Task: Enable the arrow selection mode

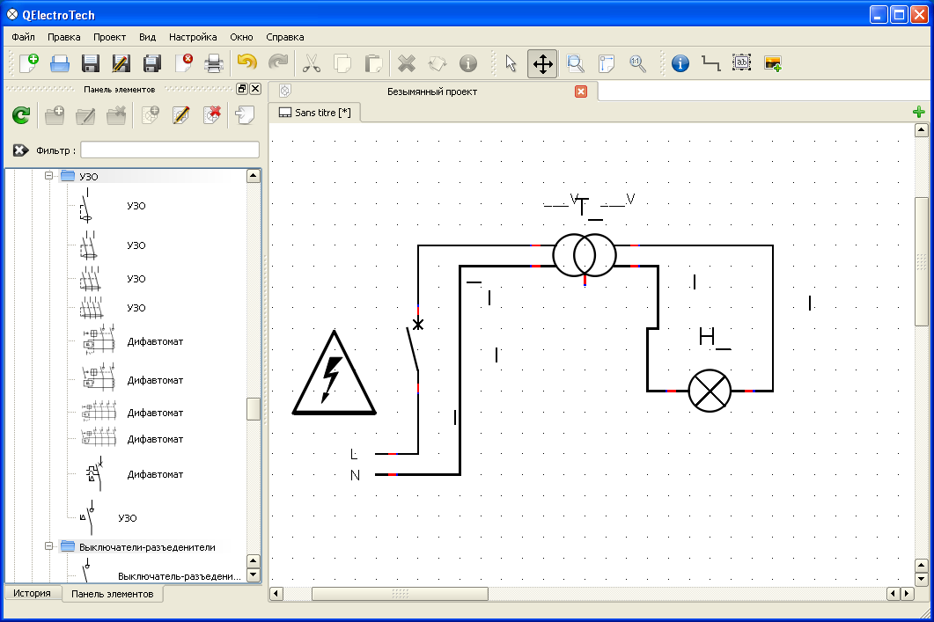Action: coord(511,63)
